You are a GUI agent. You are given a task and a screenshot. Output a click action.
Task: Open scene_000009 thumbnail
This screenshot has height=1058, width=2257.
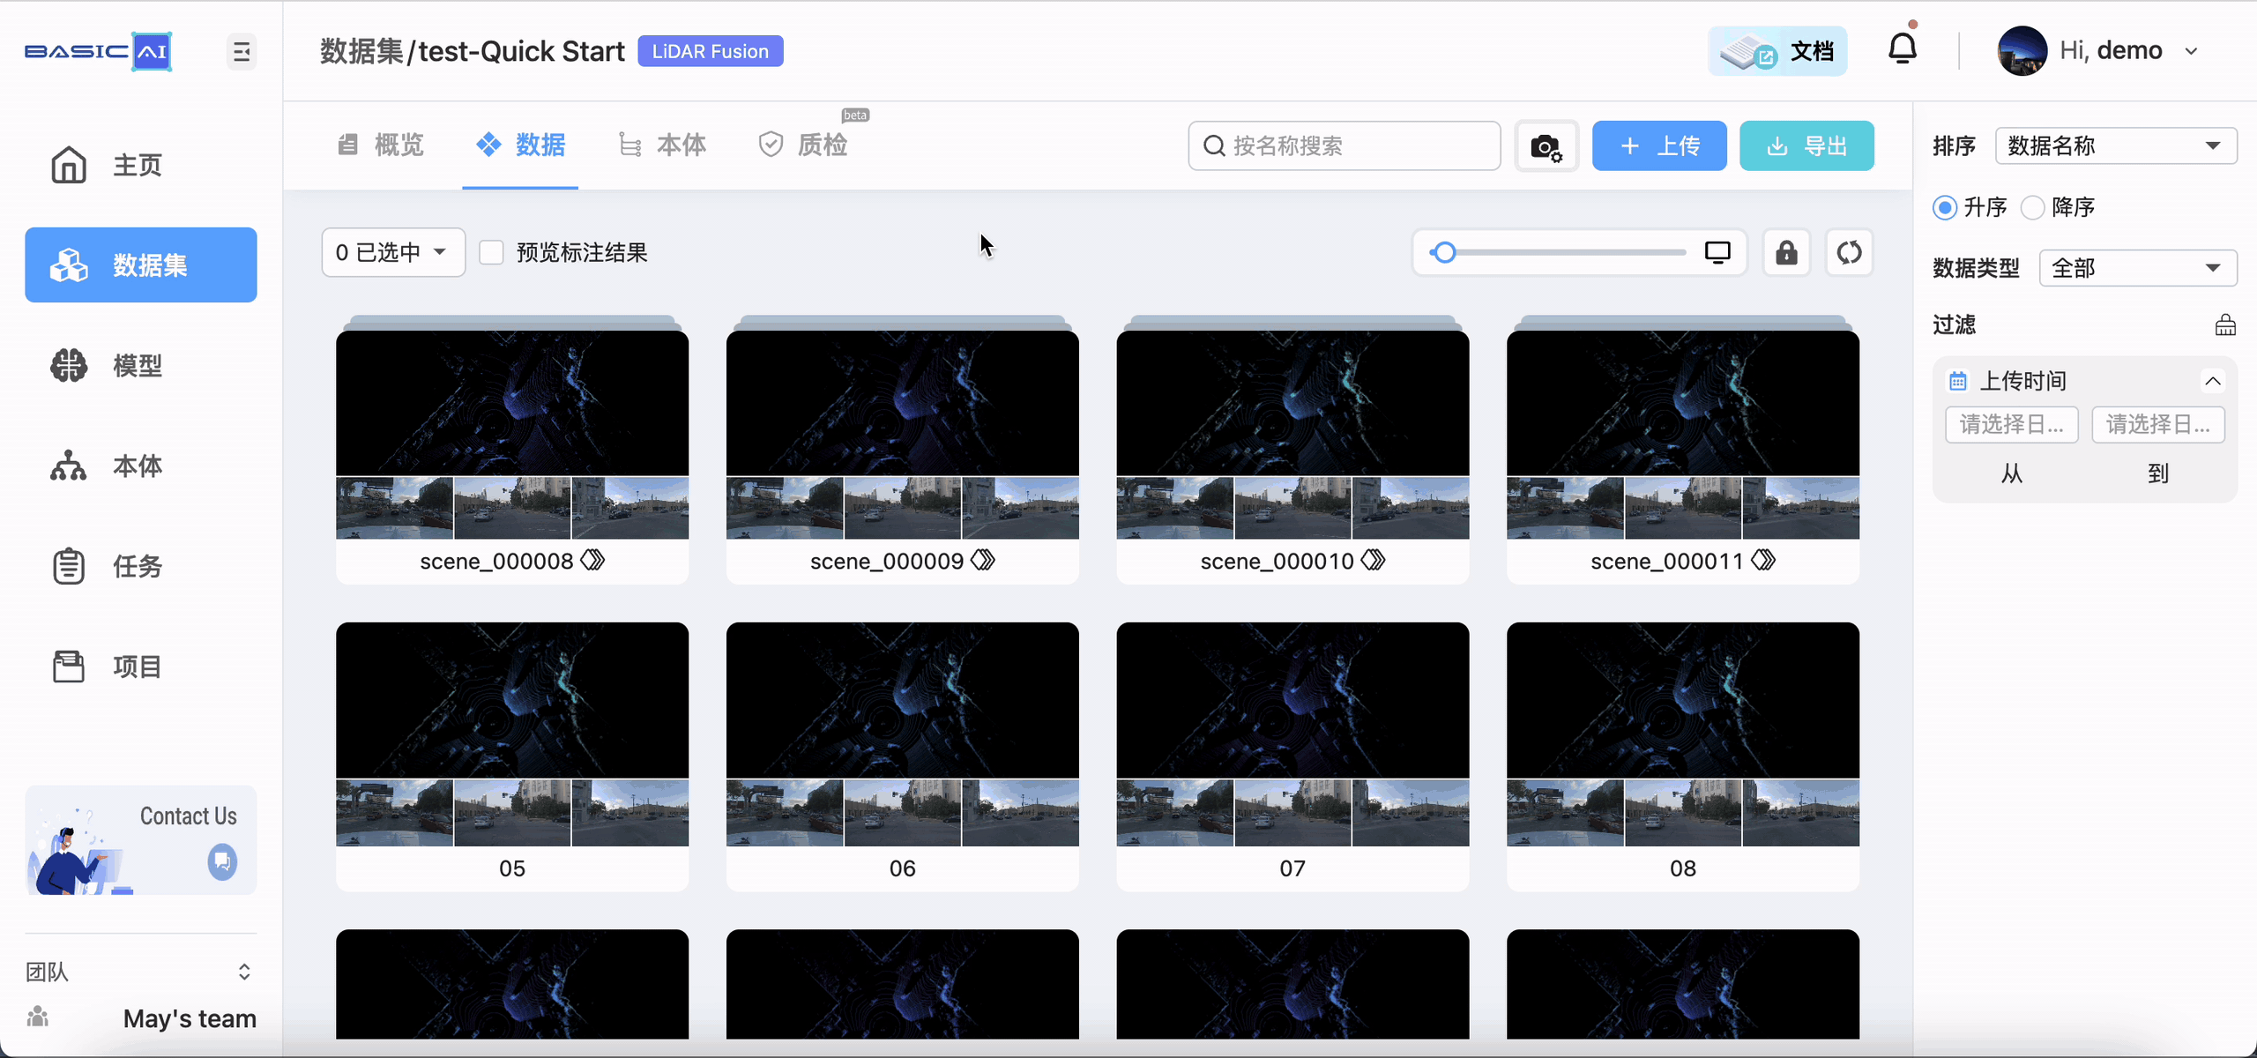click(x=903, y=434)
